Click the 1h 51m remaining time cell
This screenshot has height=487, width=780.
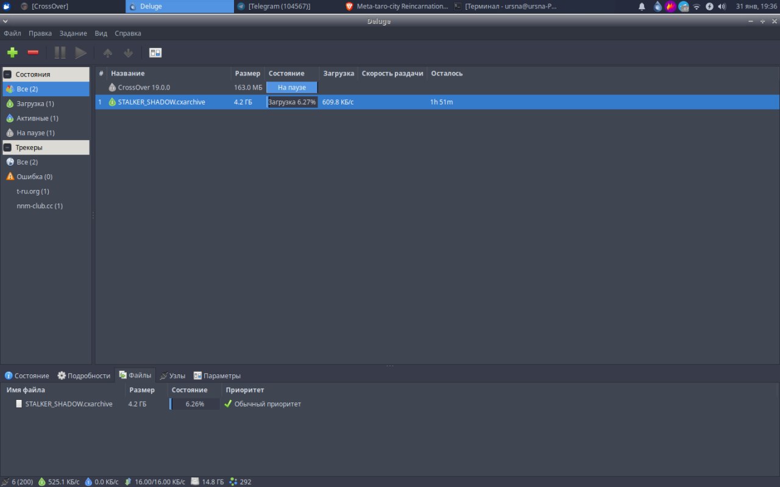tap(441, 102)
